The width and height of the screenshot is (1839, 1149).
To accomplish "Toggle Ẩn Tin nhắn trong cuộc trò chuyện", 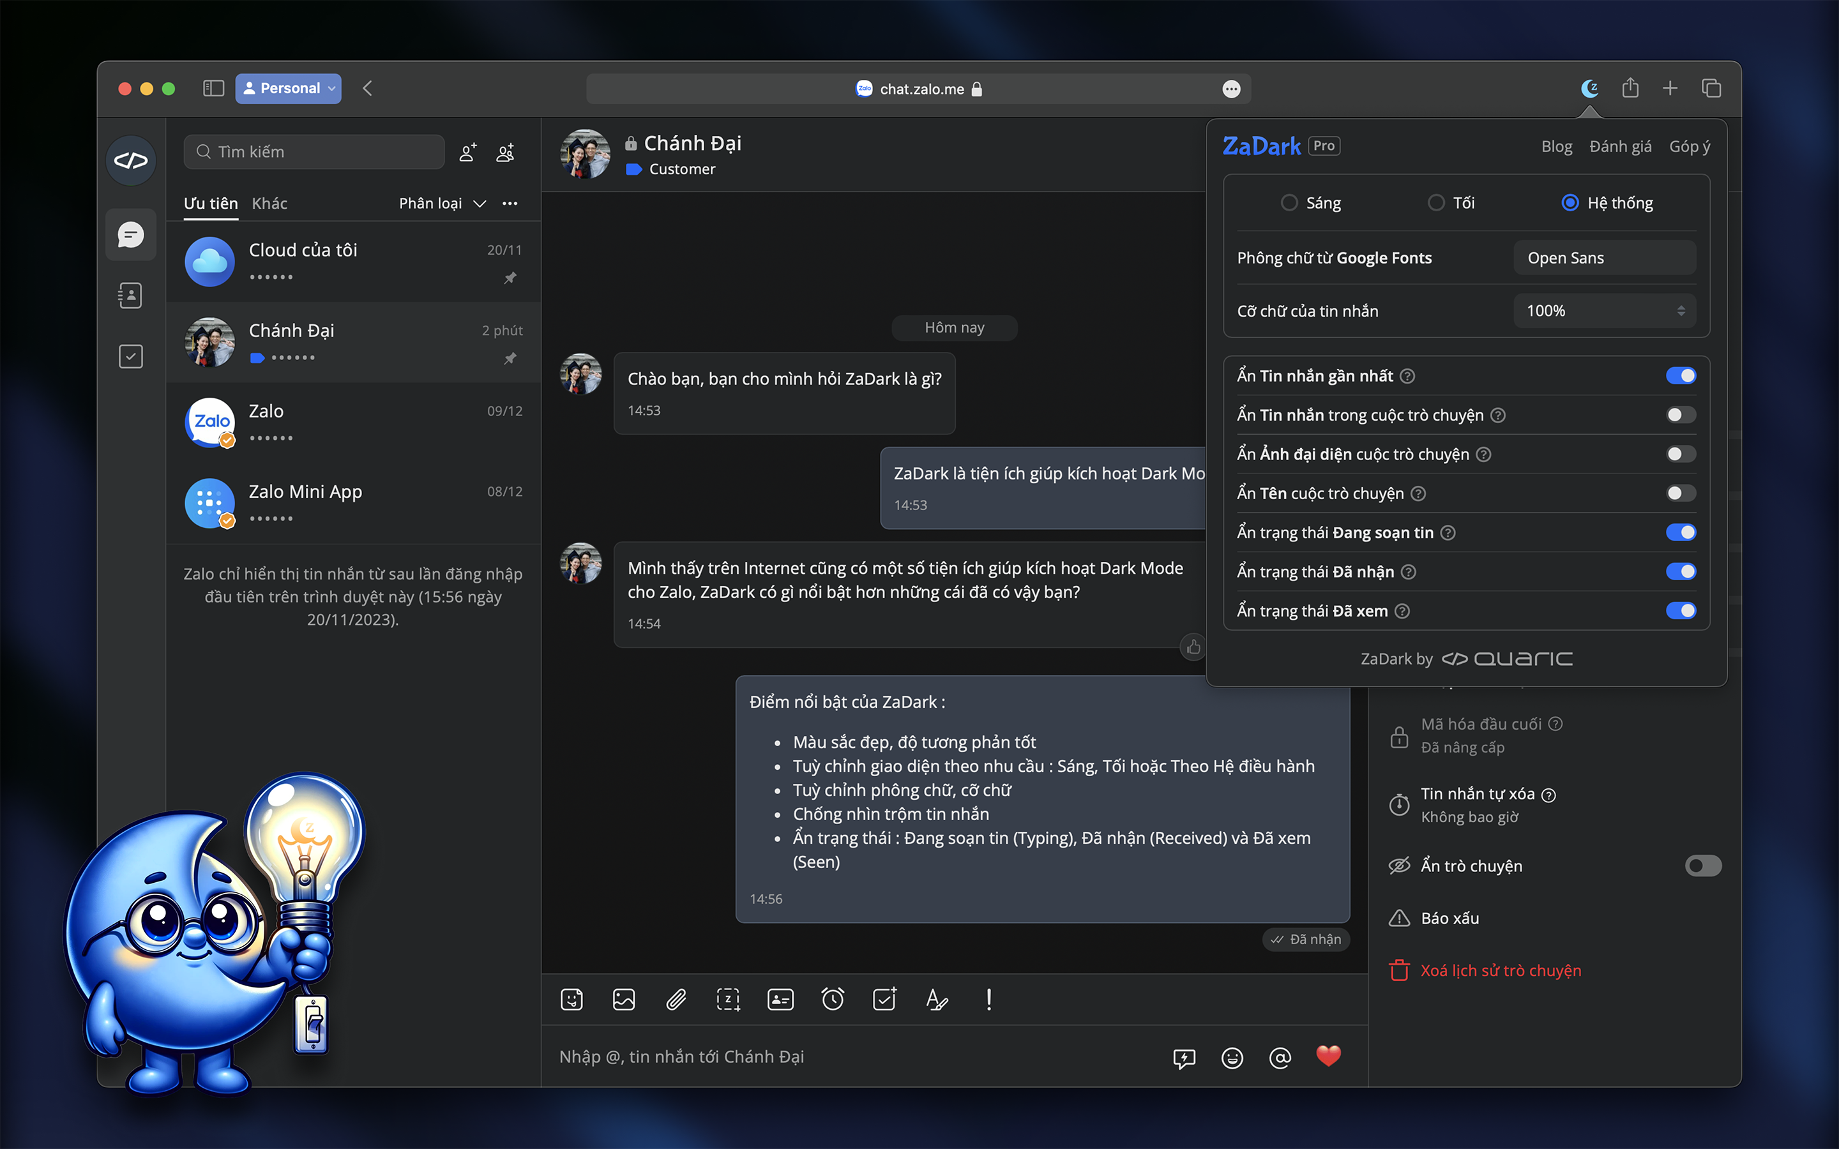I will tap(1680, 415).
